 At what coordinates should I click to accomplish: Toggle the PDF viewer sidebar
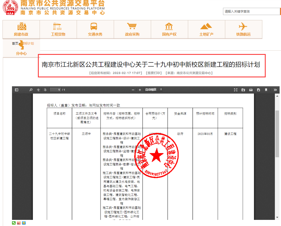[16, 90]
